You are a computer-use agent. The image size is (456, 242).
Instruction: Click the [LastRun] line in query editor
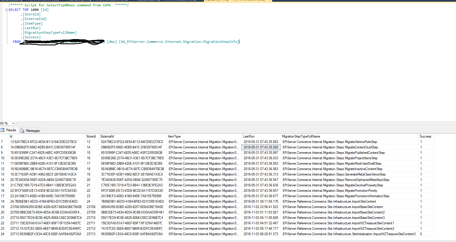pos(31,28)
